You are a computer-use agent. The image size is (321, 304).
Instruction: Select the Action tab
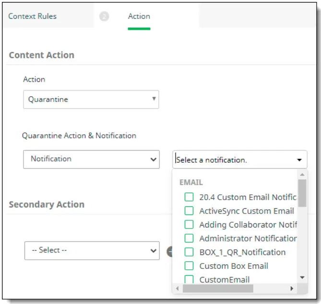[x=139, y=16]
